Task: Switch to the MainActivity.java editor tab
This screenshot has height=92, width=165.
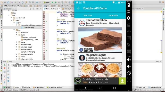Action: tap(52, 9)
